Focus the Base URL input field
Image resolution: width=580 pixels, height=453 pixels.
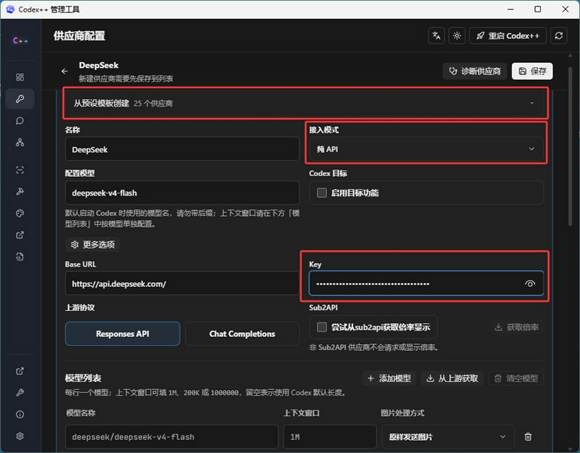tap(182, 283)
